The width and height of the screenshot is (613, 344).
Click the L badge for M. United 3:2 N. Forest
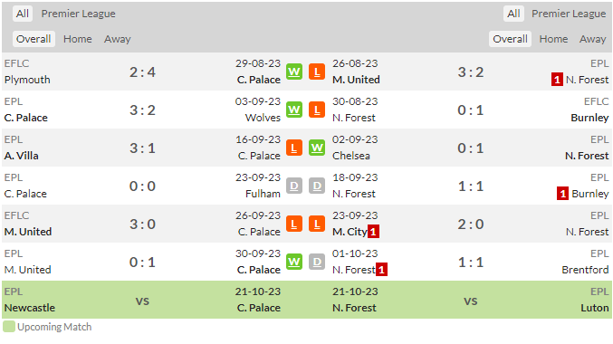click(x=317, y=72)
